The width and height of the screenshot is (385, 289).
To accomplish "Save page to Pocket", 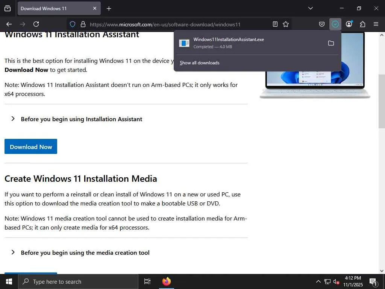I will (x=322, y=24).
